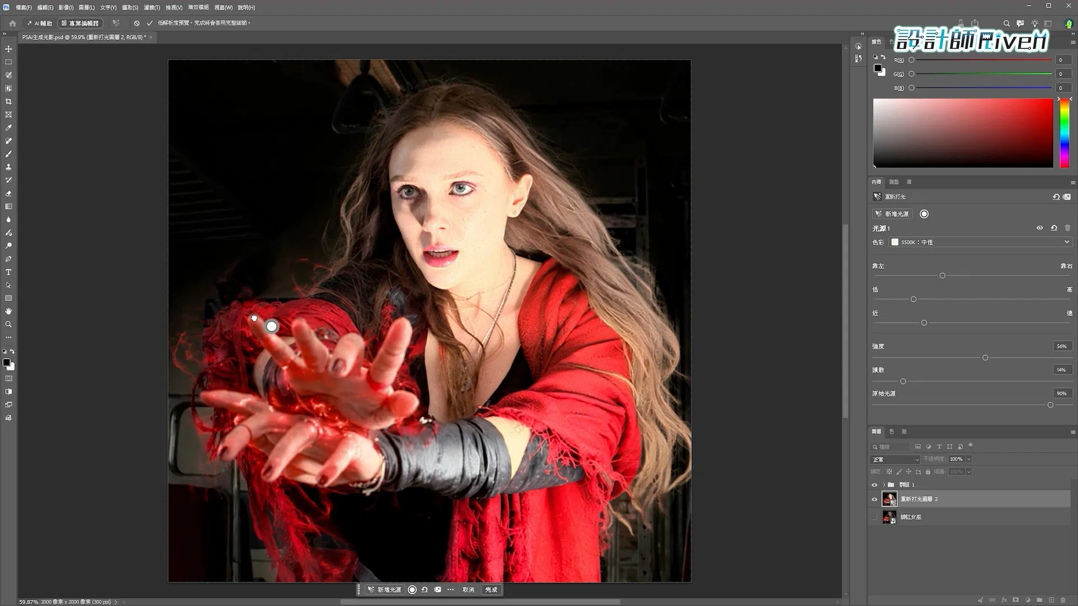The image size is (1078, 606).
Task: Click the 專業編輯器 button
Action: point(80,24)
